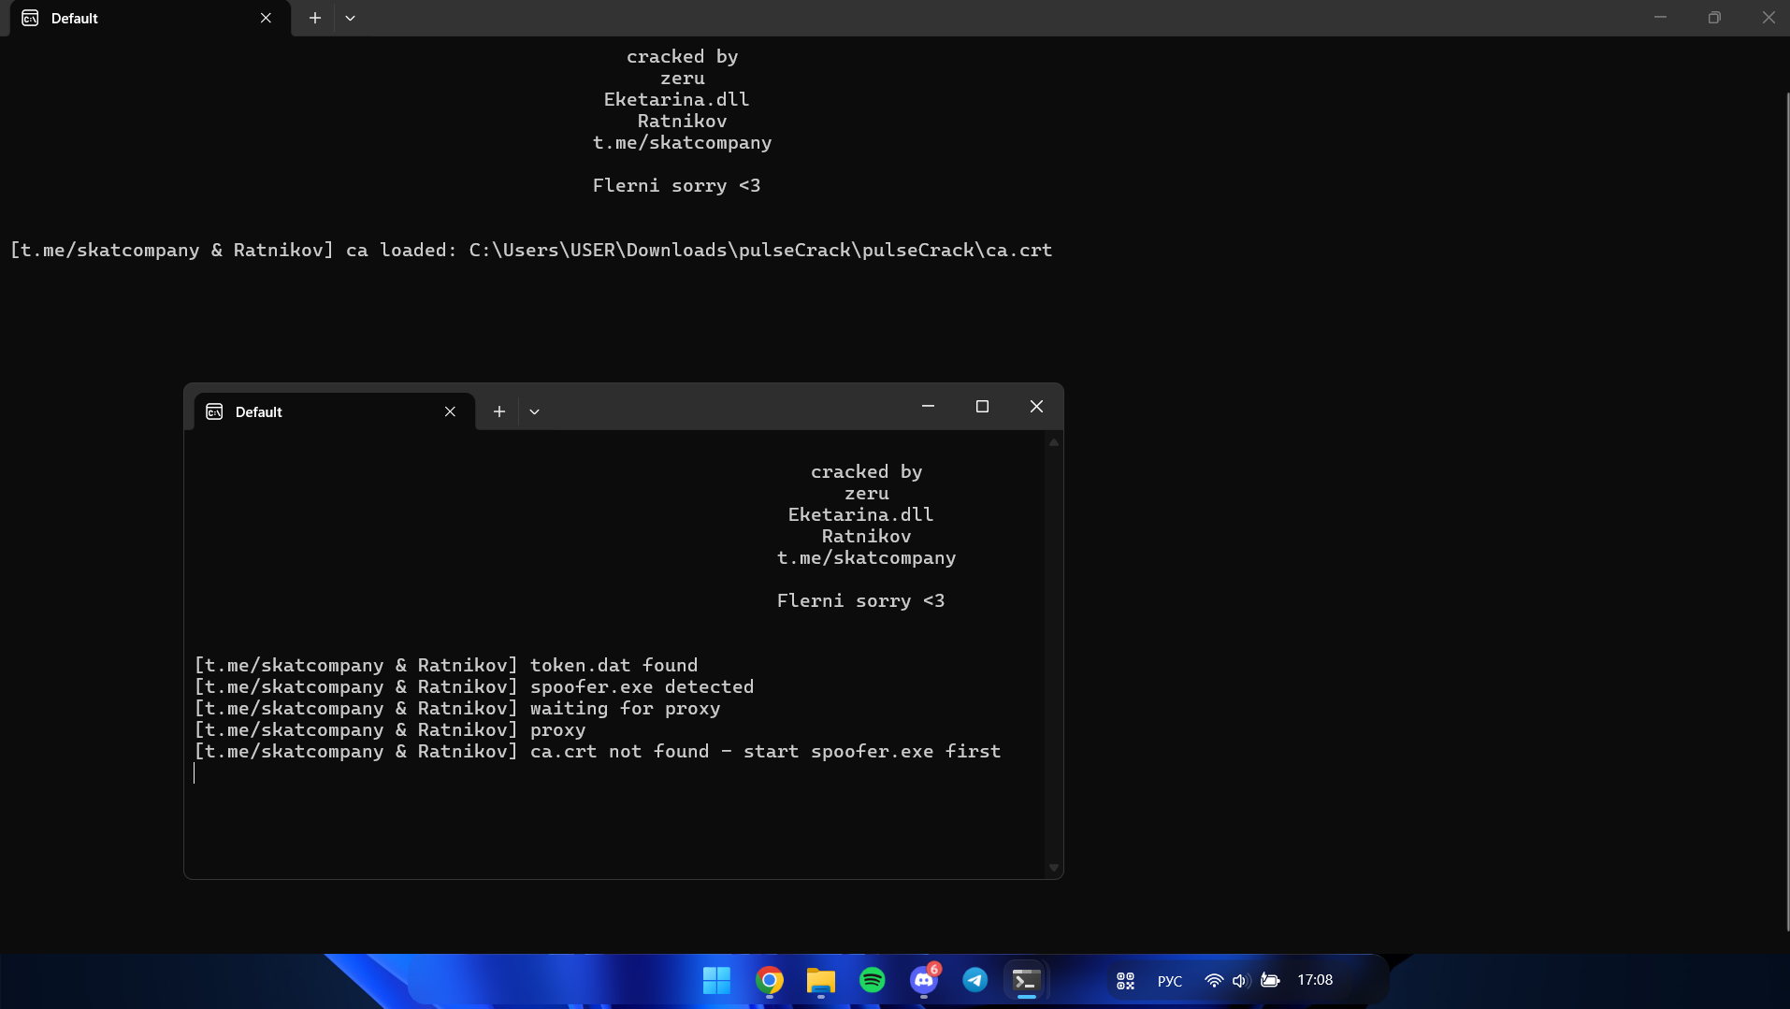This screenshot has width=1790, height=1009.
Task: Open File Explorer from the taskbar
Action: pos(820,980)
